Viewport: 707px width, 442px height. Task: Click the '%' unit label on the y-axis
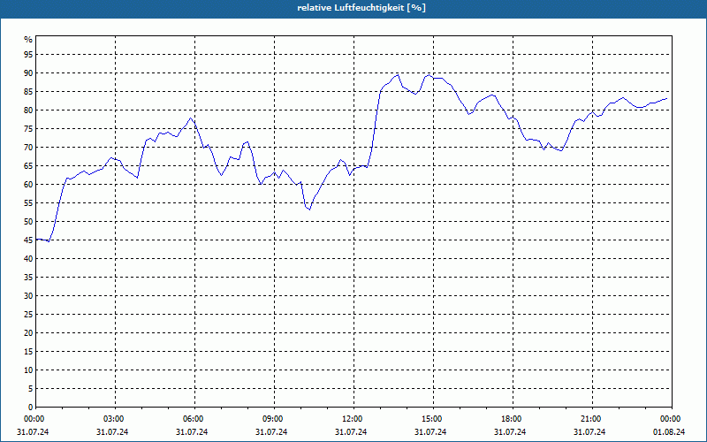pos(28,40)
